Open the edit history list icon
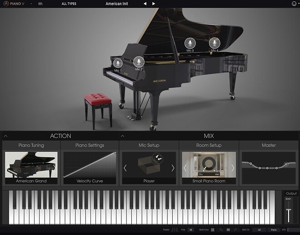The height and width of the screenshot is (235, 300). pos(228,230)
